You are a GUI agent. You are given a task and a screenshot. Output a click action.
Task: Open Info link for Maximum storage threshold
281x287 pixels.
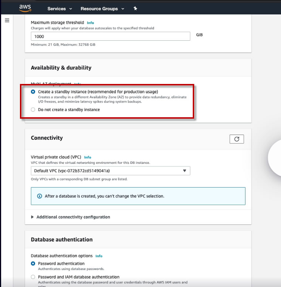(90, 23)
